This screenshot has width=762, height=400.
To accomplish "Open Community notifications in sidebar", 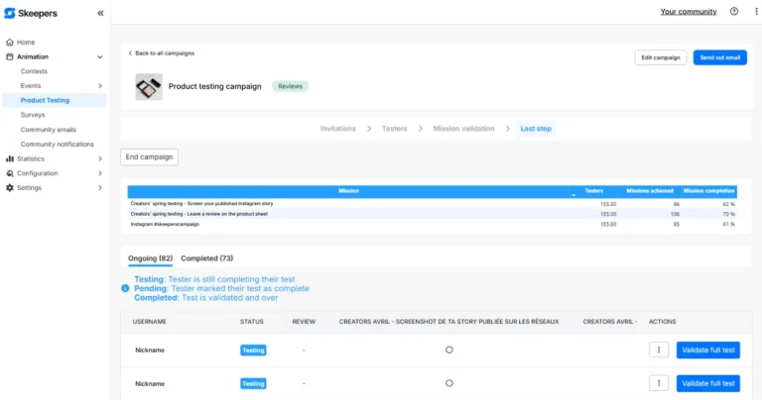I will click(x=58, y=145).
